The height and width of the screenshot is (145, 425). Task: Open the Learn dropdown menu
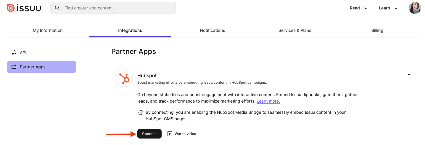click(x=388, y=8)
